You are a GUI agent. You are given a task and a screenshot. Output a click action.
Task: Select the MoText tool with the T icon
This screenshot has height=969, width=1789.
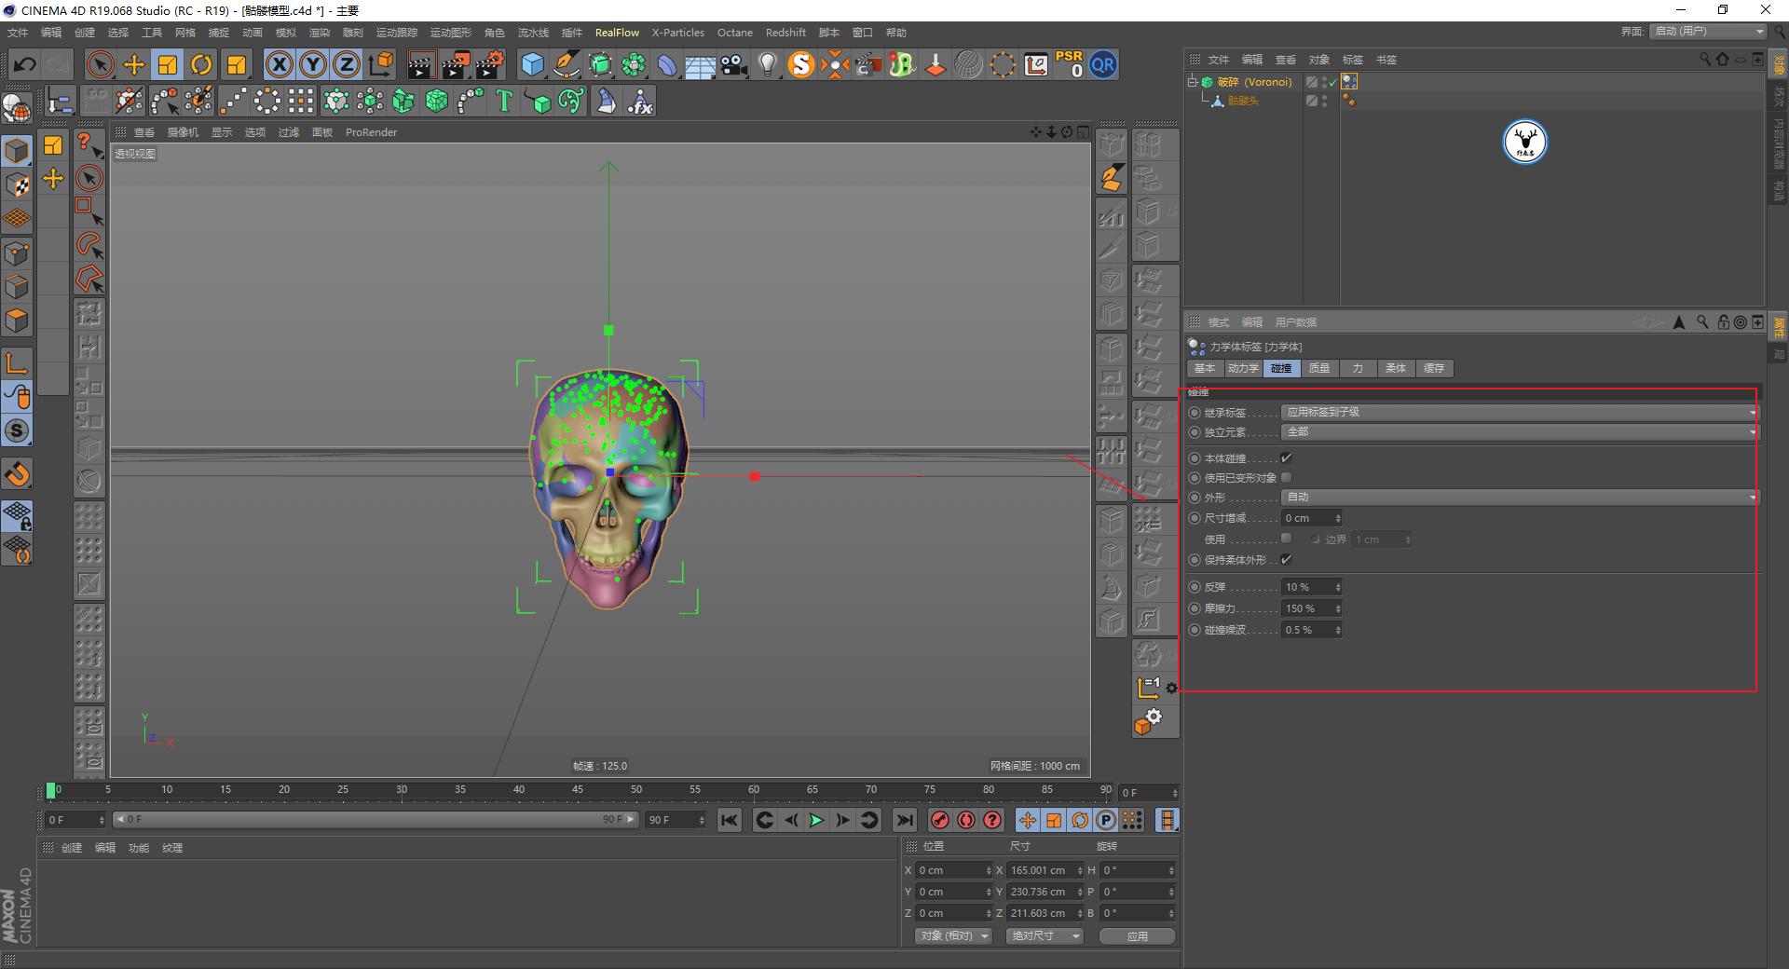(x=504, y=101)
